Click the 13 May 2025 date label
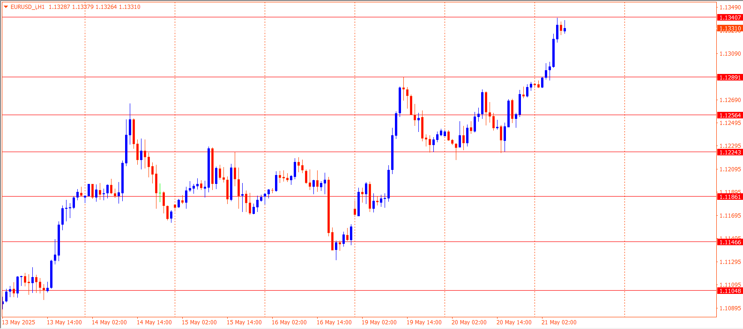This screenshot has width=743, height=329. (x=19, y=322)
